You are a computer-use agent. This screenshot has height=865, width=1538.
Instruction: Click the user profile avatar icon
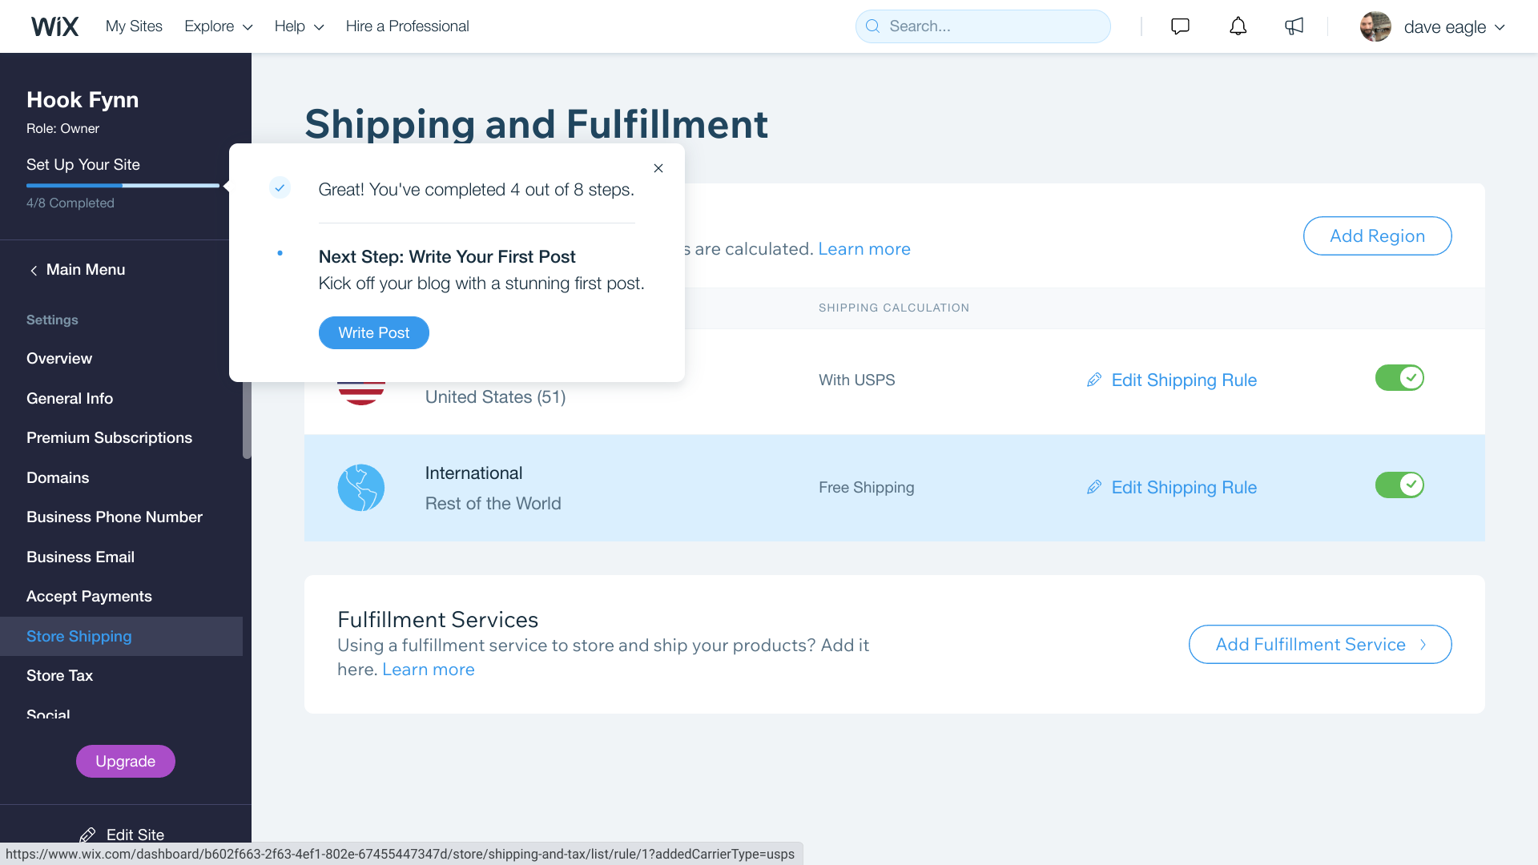1376,26
